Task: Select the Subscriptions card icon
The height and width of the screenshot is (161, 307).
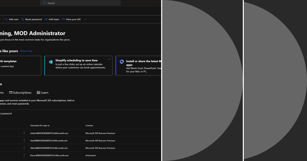Action: point(10,92)
